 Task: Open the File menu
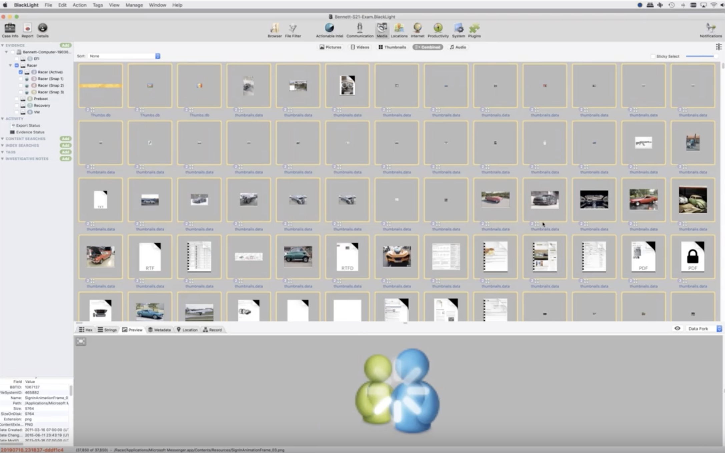point(48,5)
